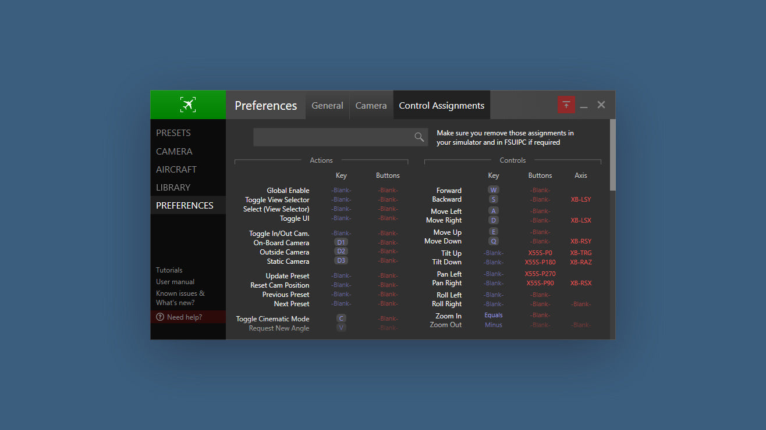Open the Camera preferences tab
Image resolution: width=766 pixels, height=430 pixels.
[x=371, y=106]
